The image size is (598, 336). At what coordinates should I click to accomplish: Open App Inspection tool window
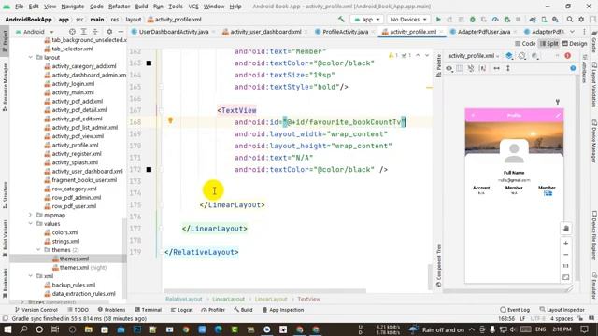(283, 310)
